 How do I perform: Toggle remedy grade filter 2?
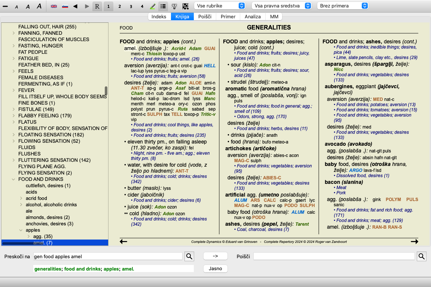click(x=119, y=6)
